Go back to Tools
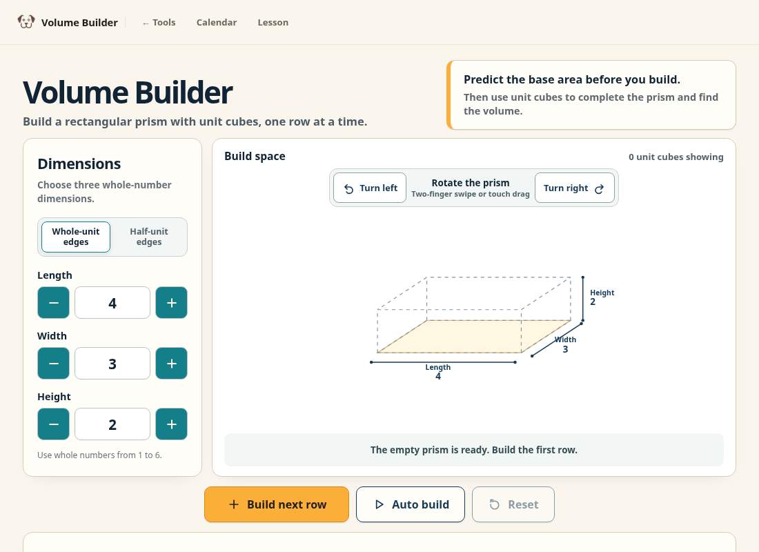Image resolution: width=759 pixels, height=552 pixels. [x=159, y=22]
